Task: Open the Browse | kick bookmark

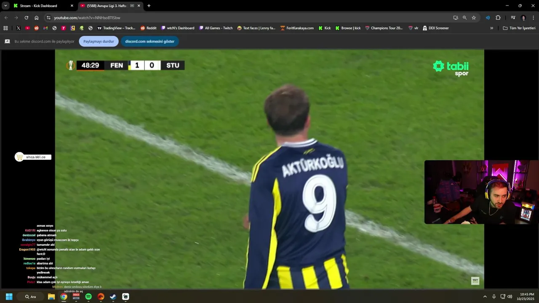Action: coord(348,28)
